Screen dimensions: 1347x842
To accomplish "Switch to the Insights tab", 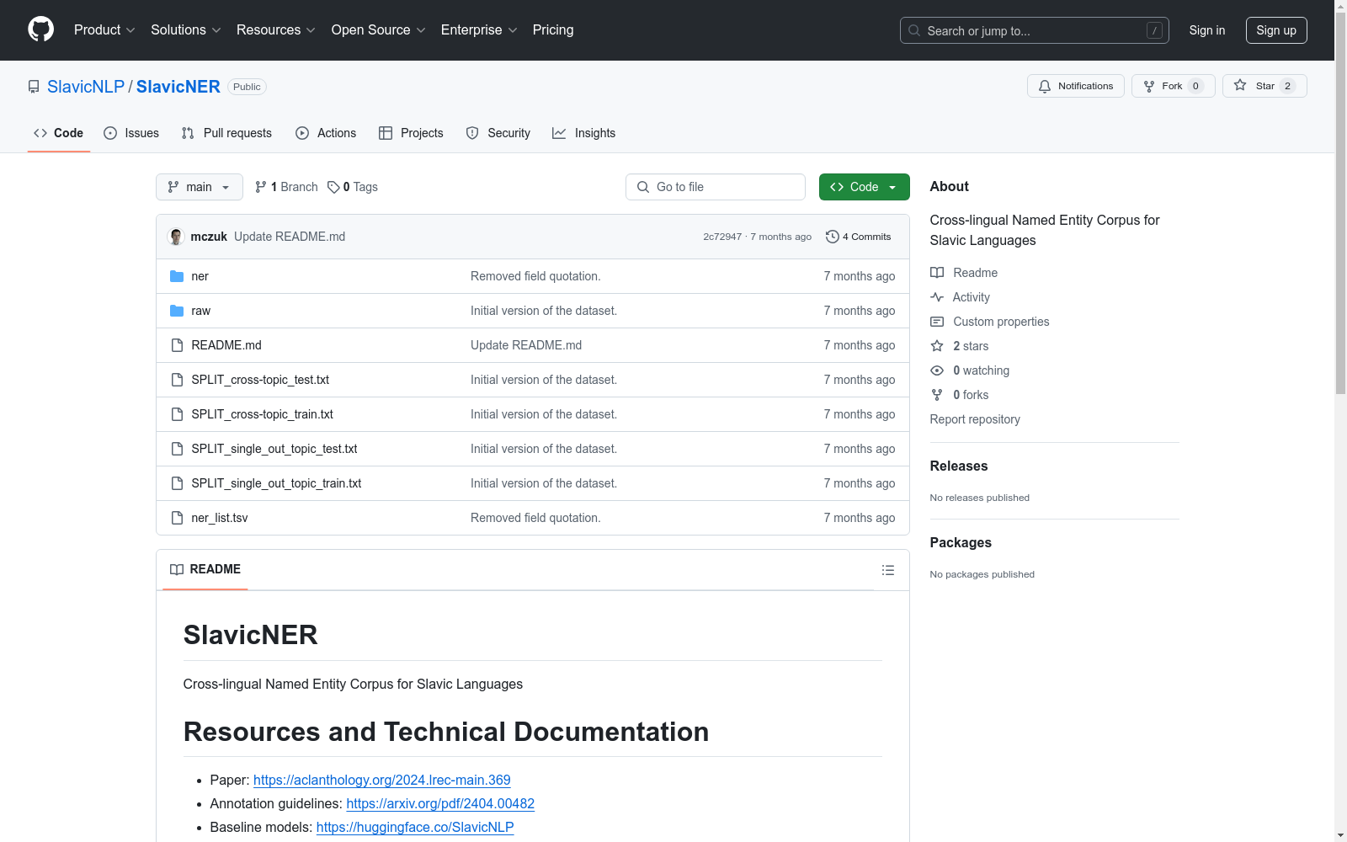I will pos(584,133).
